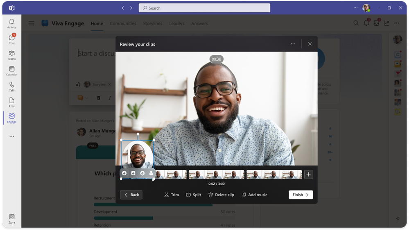Add a new clip with the plus button

tap(309, 174)
